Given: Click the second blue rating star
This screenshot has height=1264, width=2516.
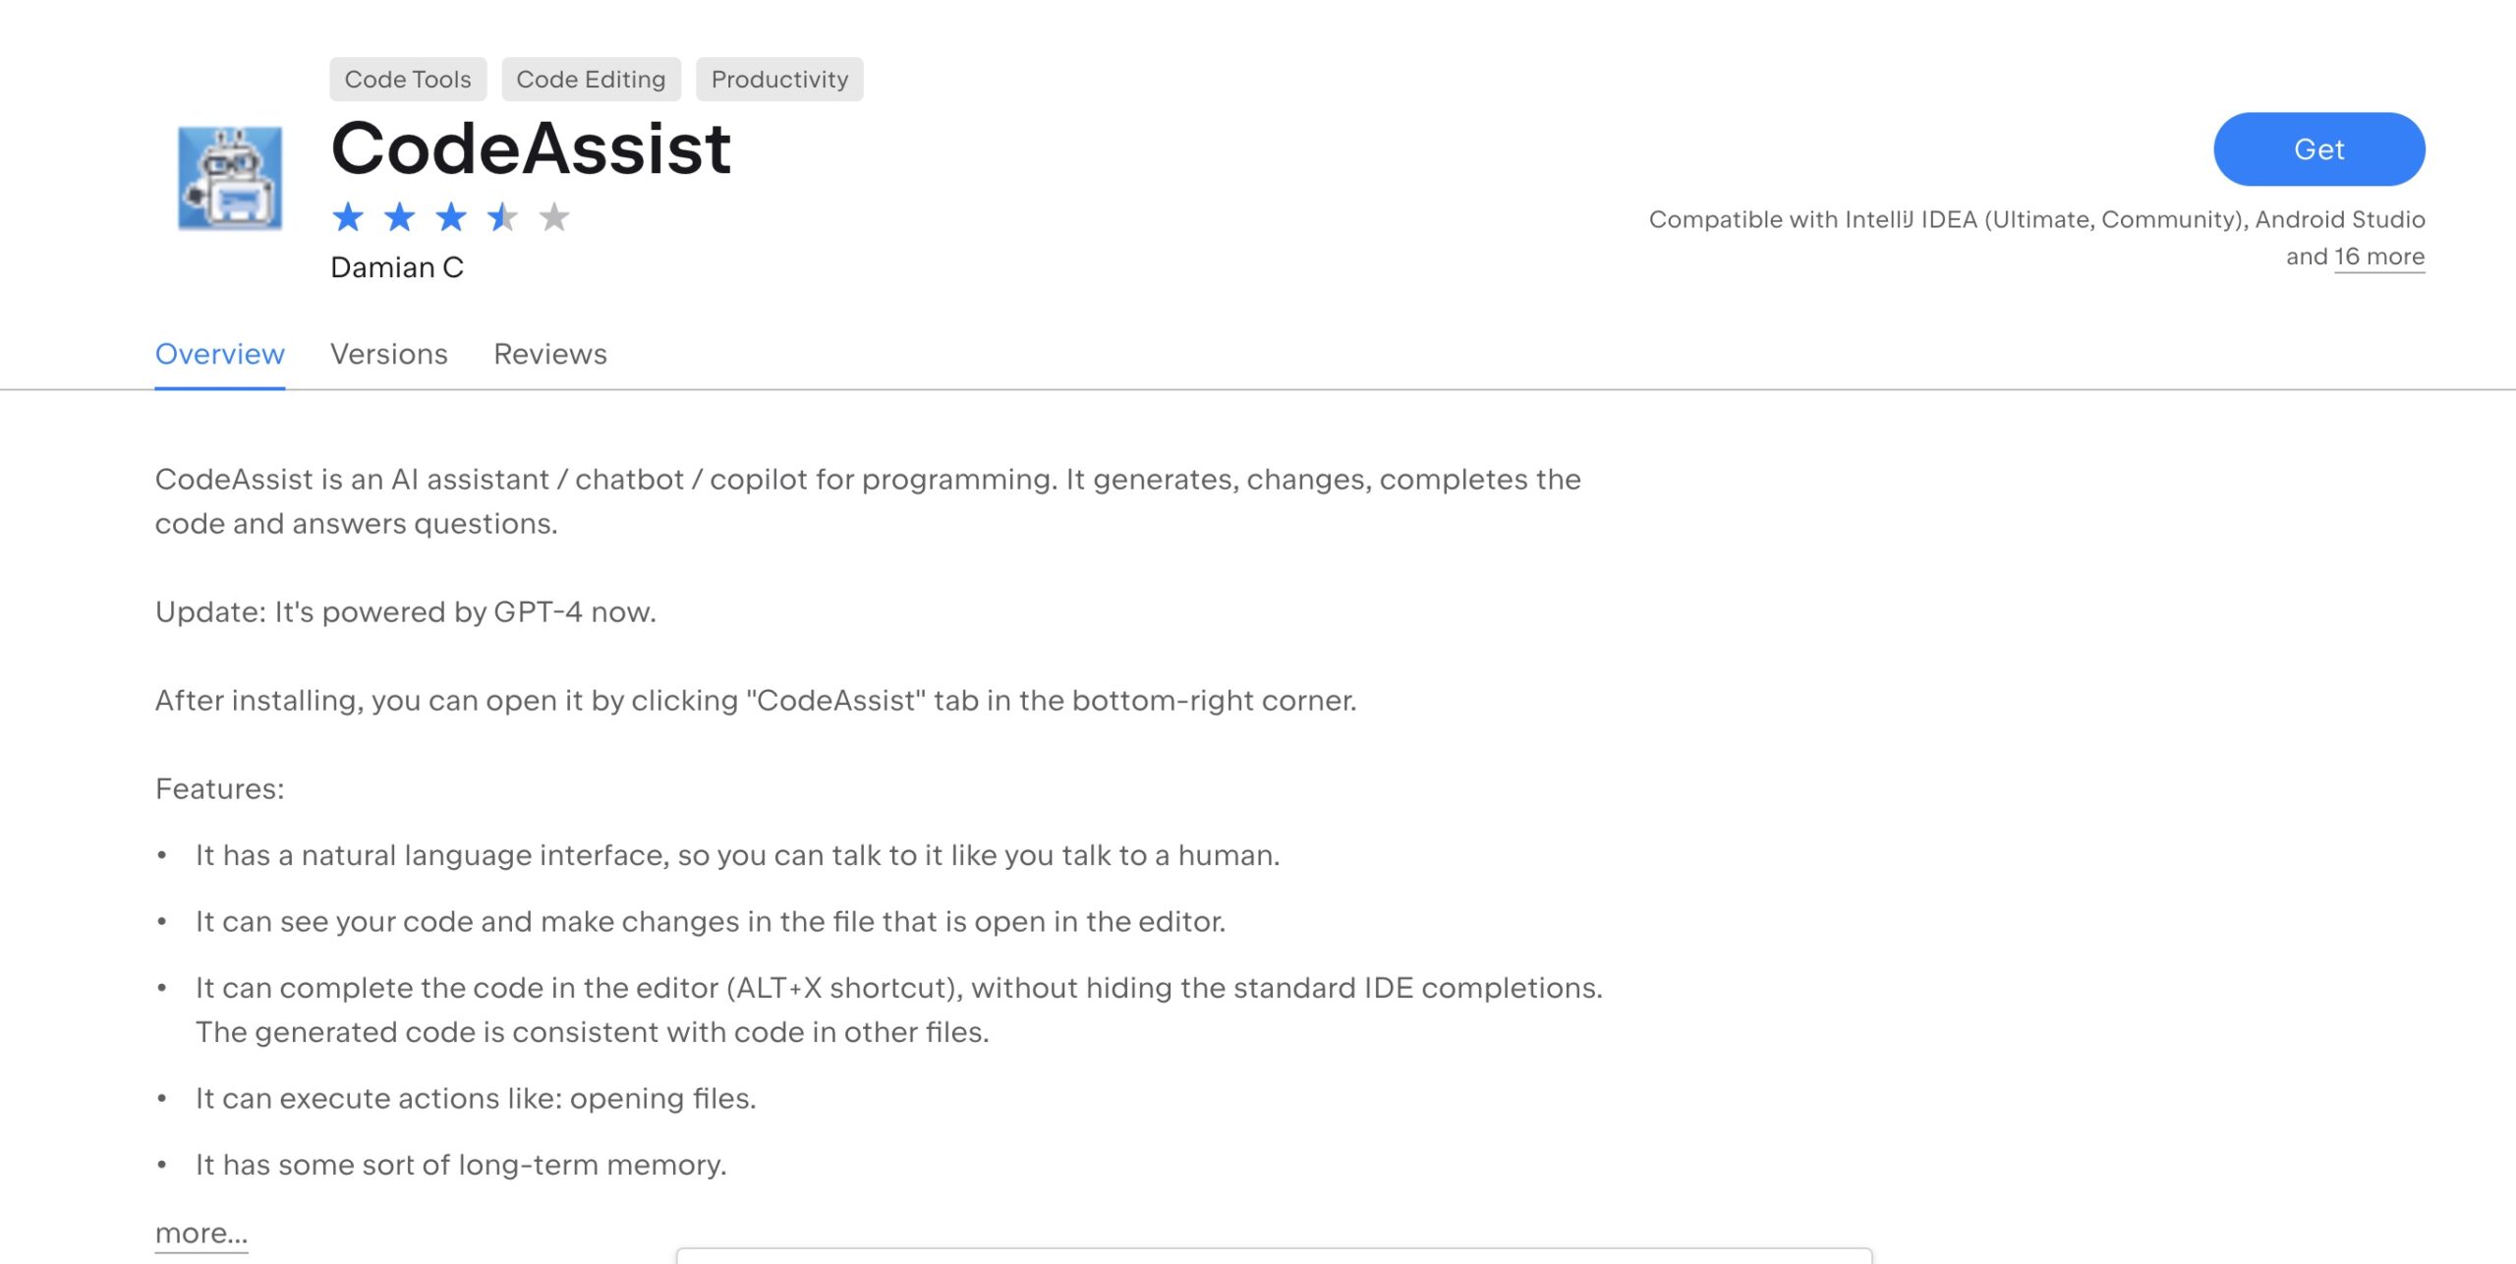Looking at the screenshot, I should point(399,216).
